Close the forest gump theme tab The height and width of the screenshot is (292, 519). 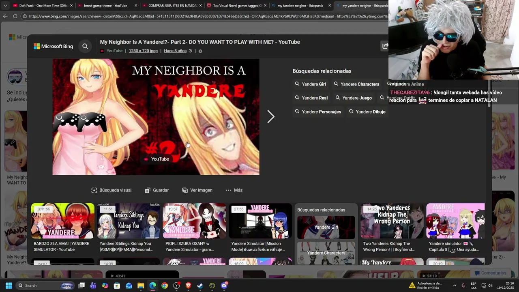[136, 6]
